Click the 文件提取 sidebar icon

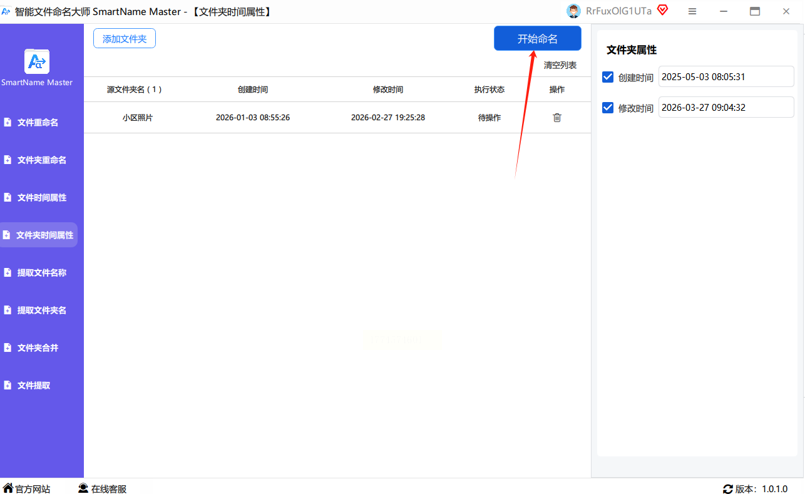(8, 386)
